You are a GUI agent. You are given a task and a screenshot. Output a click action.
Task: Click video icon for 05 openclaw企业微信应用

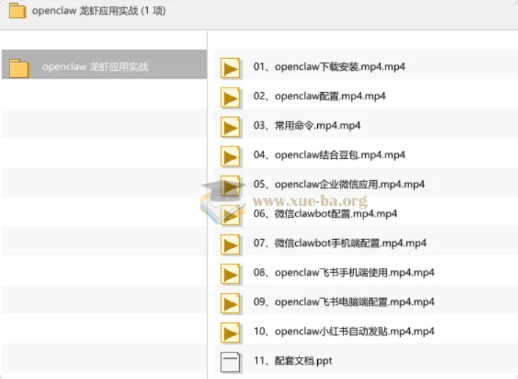pyautogui.click(x=230, y=185)
